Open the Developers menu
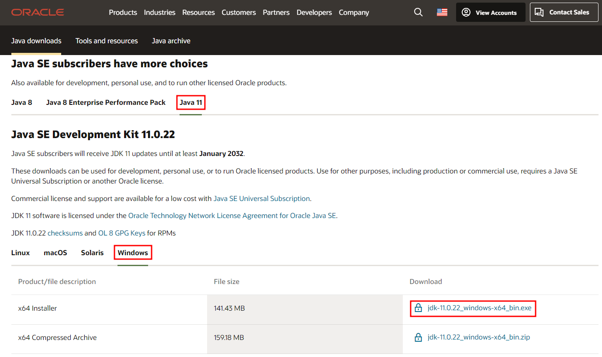 pyautogui.click(x=314, y=12)
